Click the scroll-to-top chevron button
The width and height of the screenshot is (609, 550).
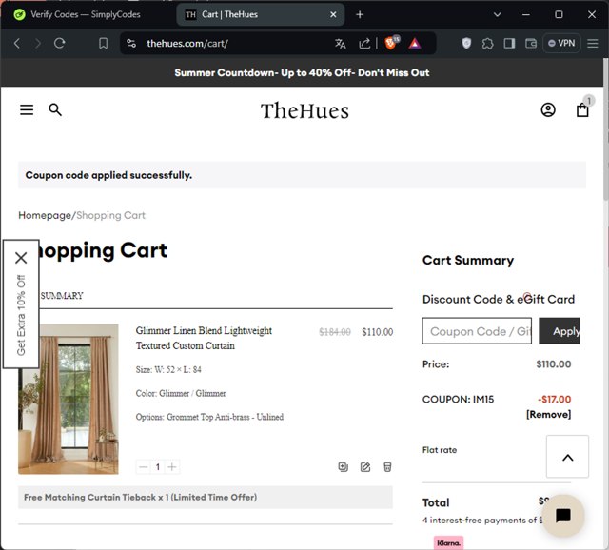[567, 457]
